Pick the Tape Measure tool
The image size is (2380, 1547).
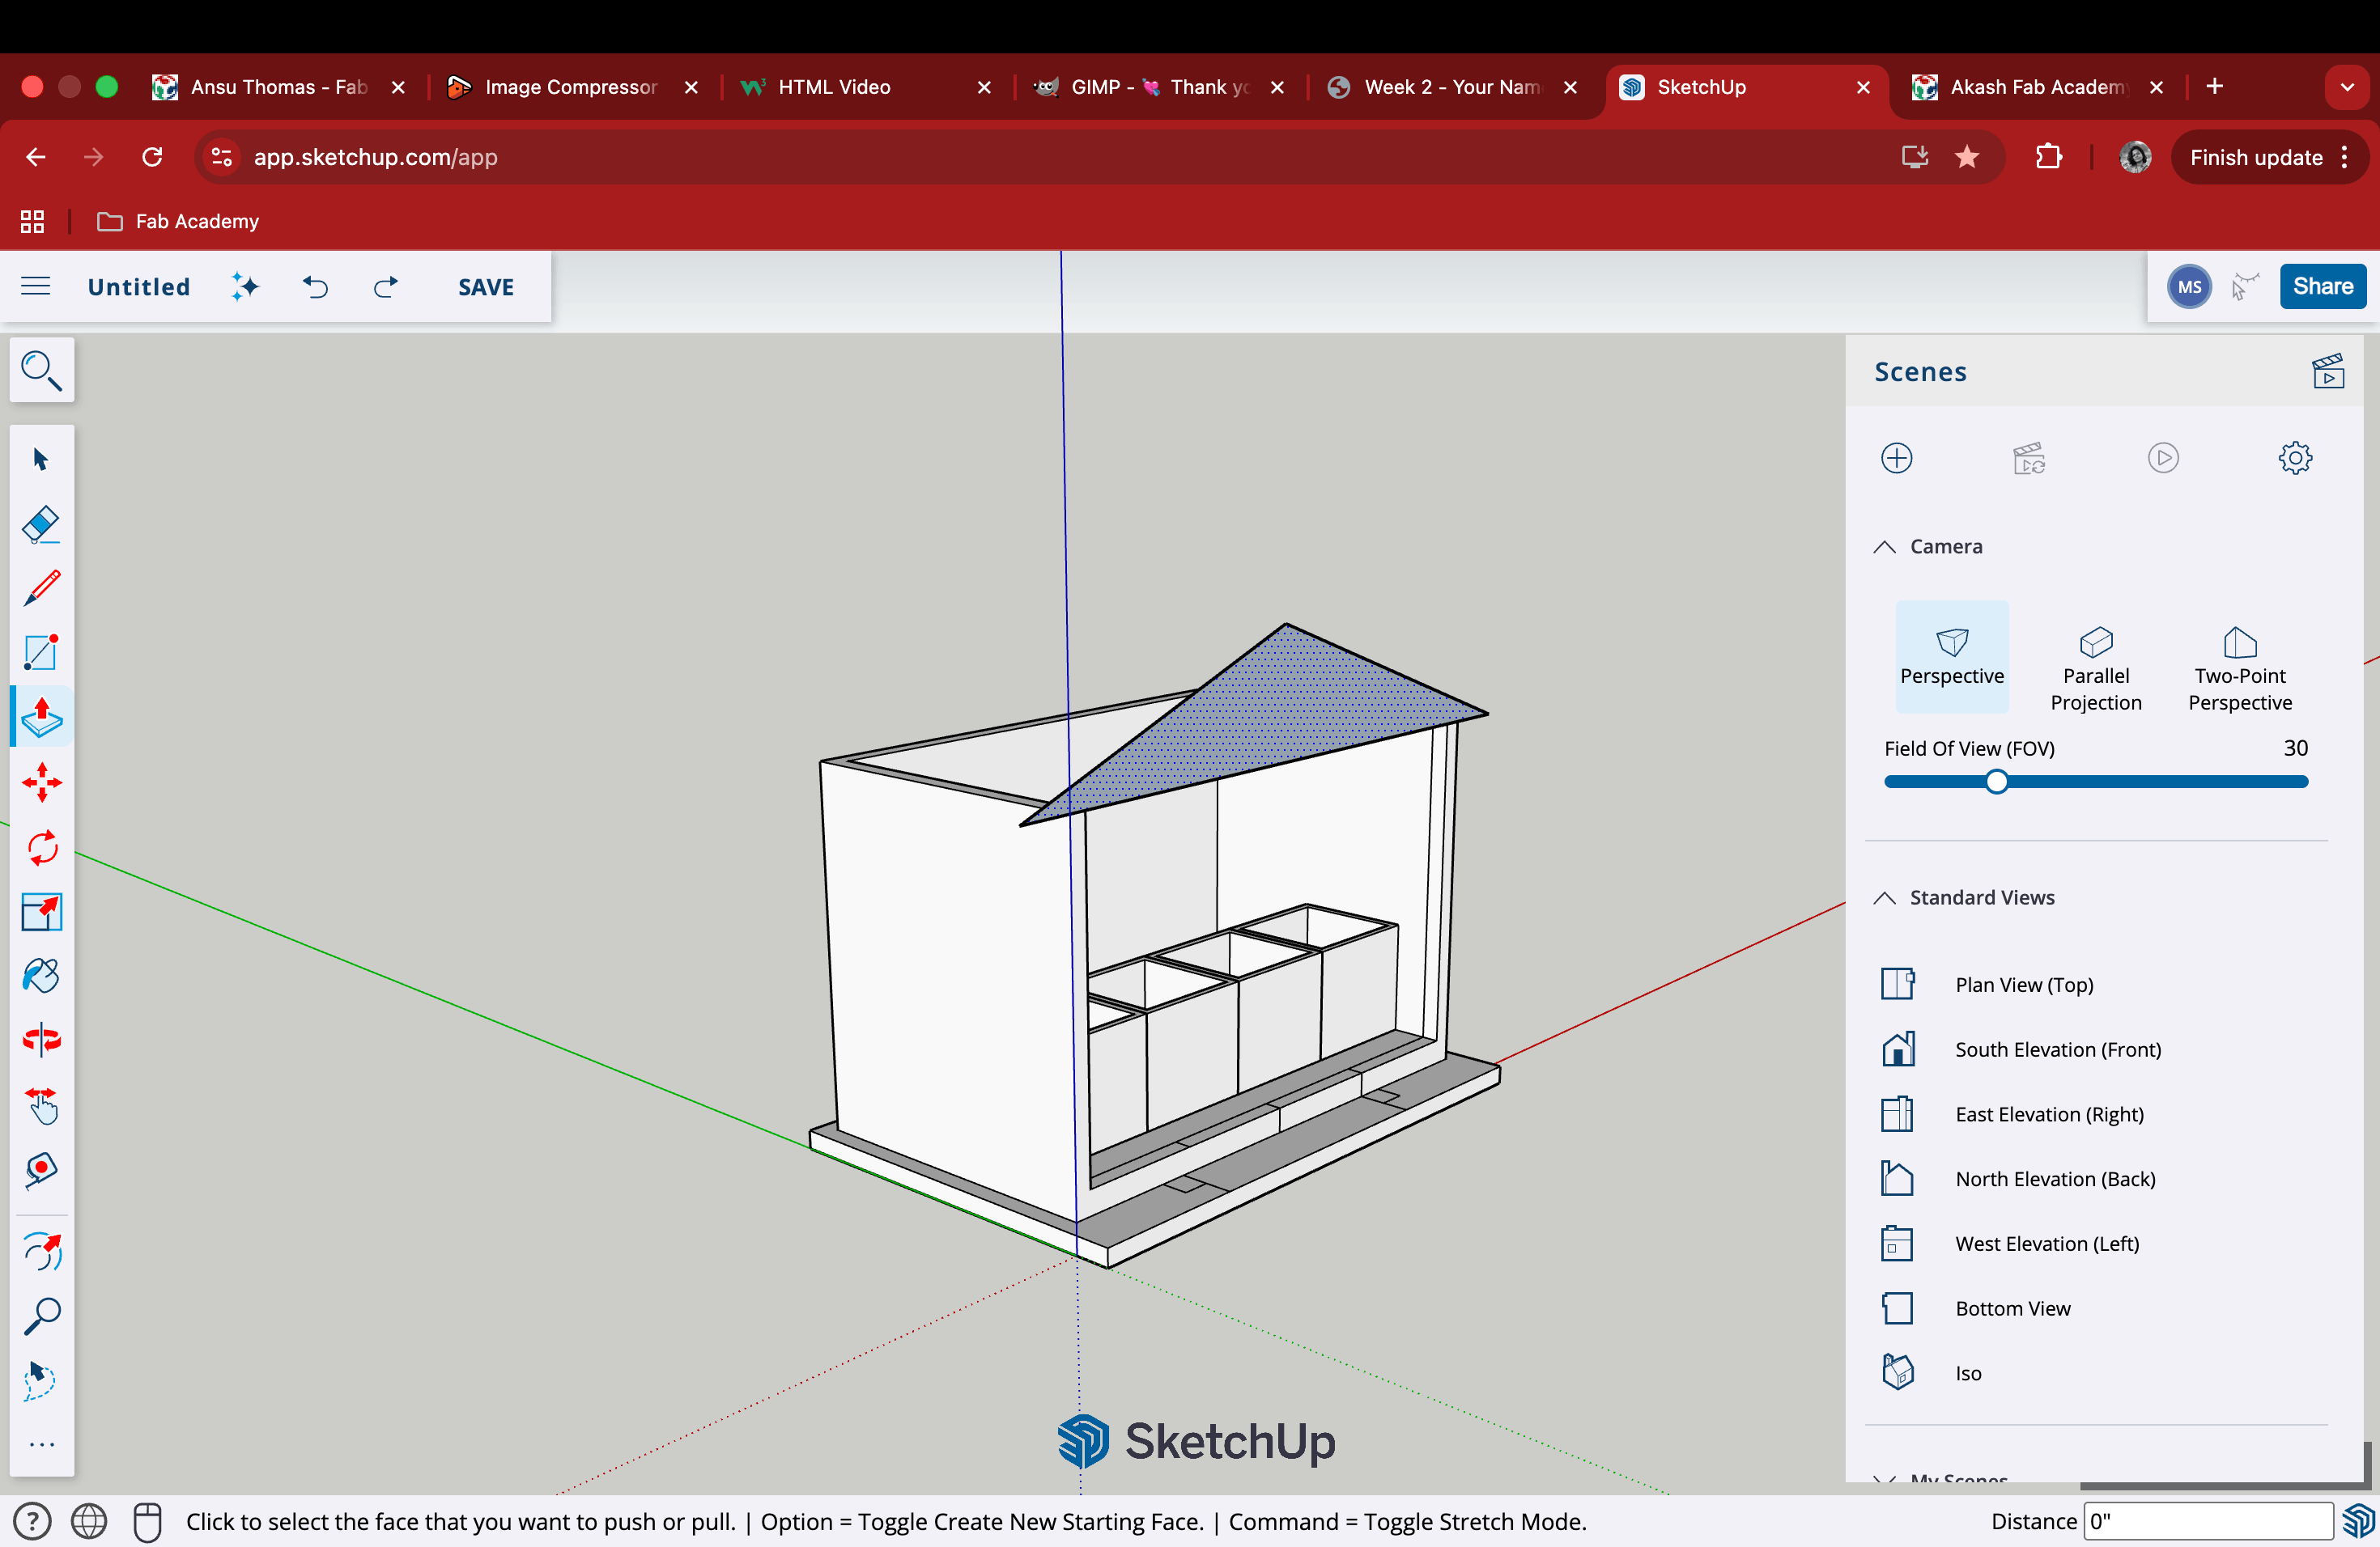tap(41, 1170)
